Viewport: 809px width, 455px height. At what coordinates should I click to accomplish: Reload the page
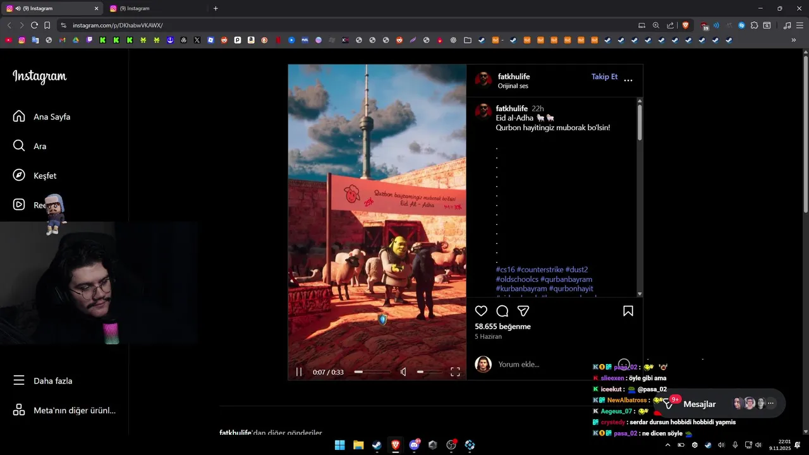34,25
